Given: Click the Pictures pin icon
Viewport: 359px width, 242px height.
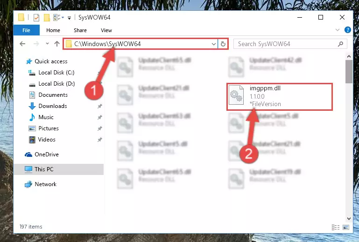Looking at the screenshot, I should (99, 128).
